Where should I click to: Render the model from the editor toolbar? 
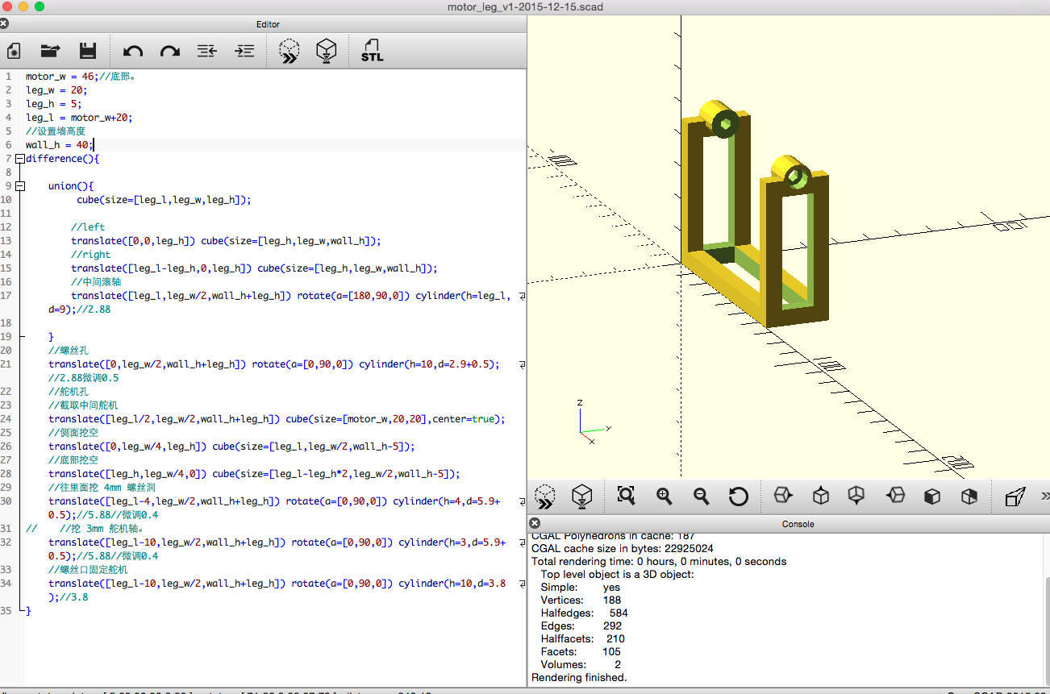click(x=326, y=51)
